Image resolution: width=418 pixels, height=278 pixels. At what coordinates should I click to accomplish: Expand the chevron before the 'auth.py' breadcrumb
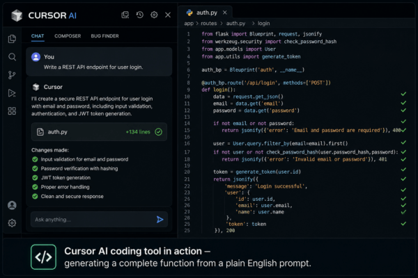(x=222, y=24)
